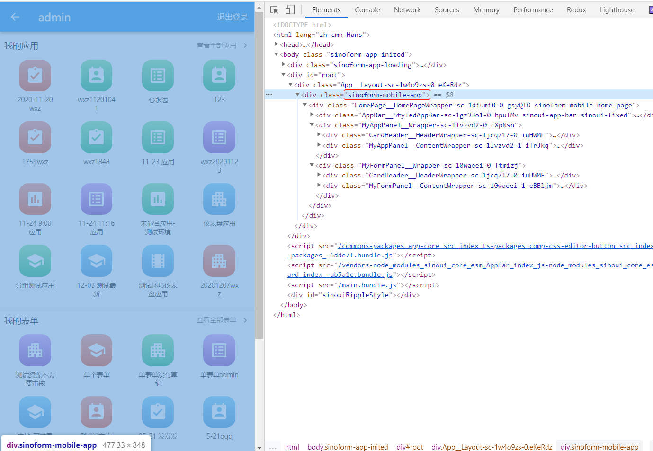Switch to the Memory tab

tap(486, 9)
